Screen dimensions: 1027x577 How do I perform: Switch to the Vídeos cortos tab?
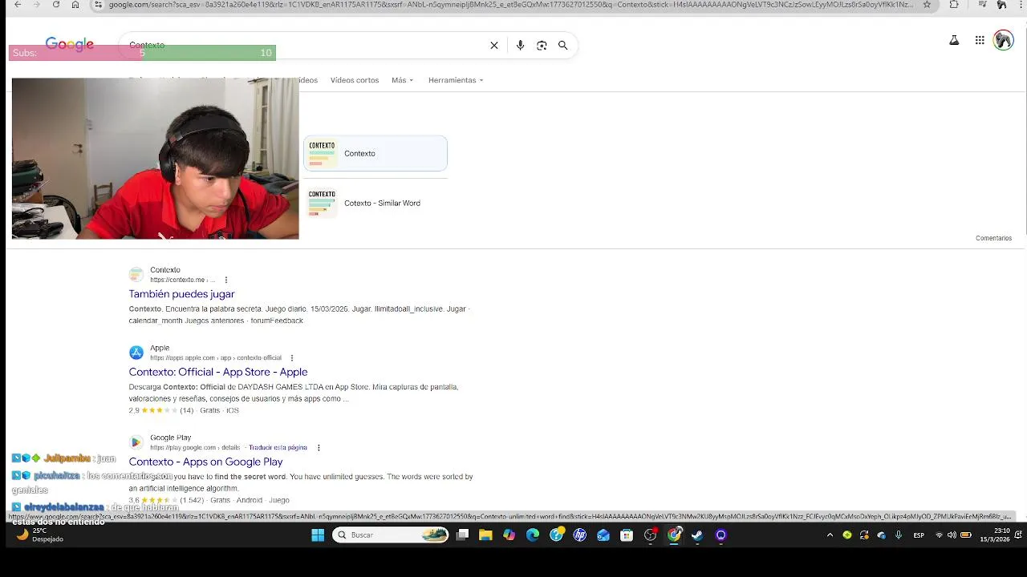click(x=355, y=80)
